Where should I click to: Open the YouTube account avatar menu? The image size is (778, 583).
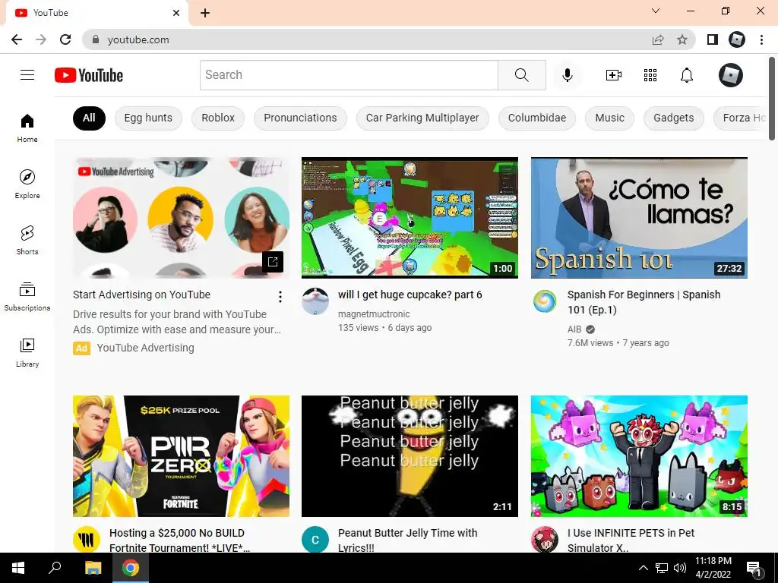[x=731, y=75]
